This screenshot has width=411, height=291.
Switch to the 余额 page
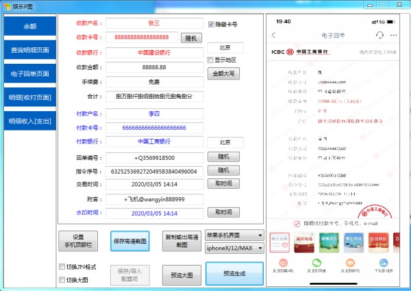30,26
